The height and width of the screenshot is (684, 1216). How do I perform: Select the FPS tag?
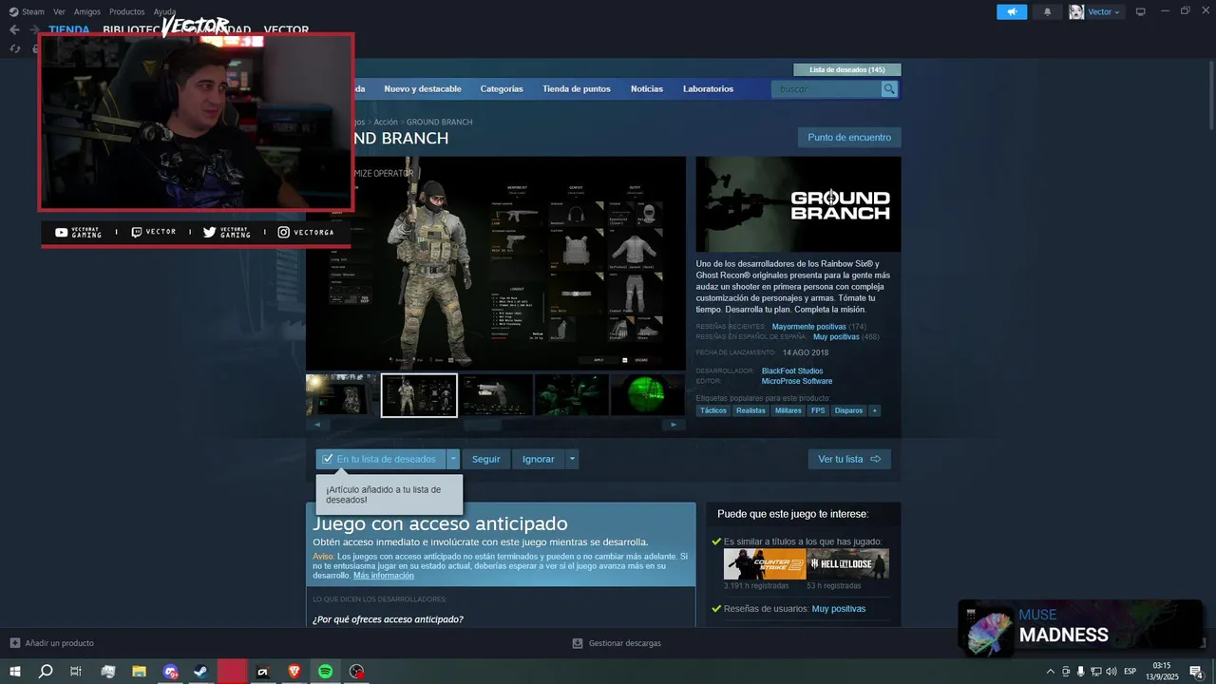pyautogui.click(x=818, y=410)
